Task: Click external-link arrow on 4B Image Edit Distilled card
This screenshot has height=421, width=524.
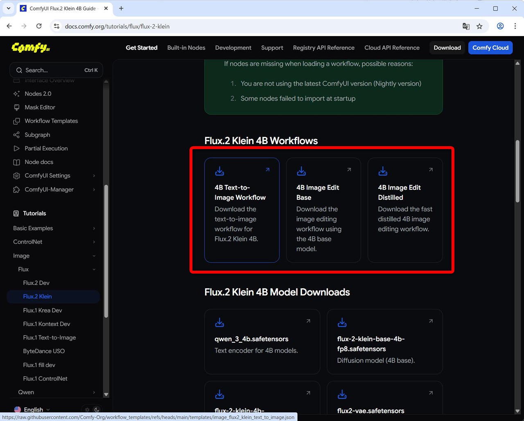Action: point(431,170)
